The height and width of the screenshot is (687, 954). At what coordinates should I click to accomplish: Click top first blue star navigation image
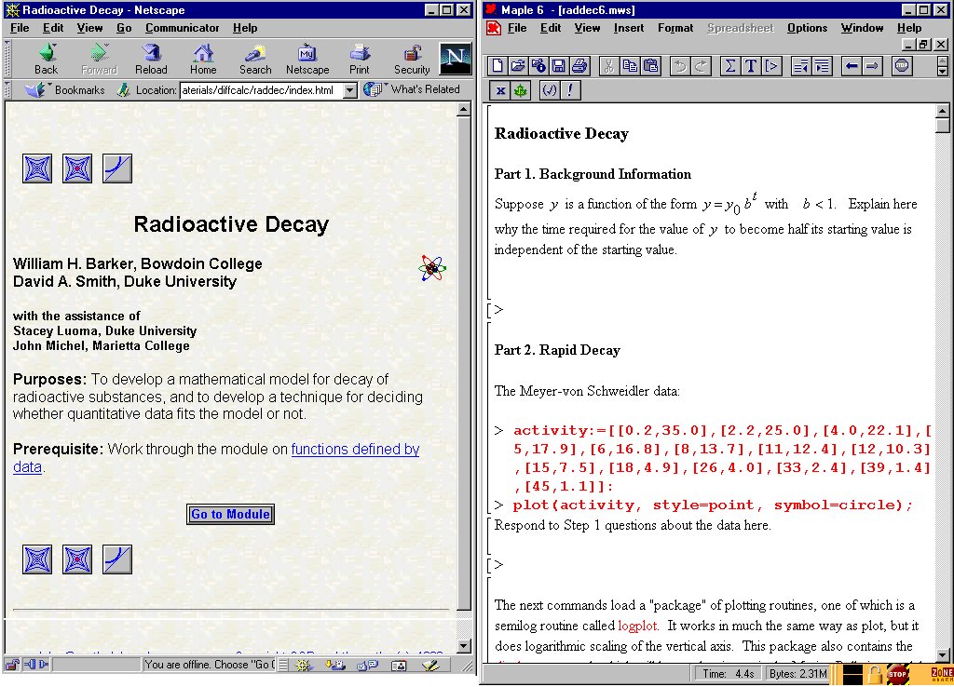point(37,168)
